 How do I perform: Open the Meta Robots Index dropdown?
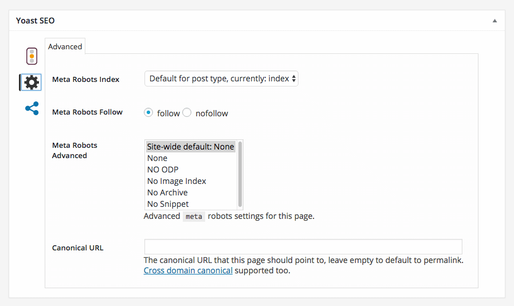pyautogui.click(x=221, y=79)
